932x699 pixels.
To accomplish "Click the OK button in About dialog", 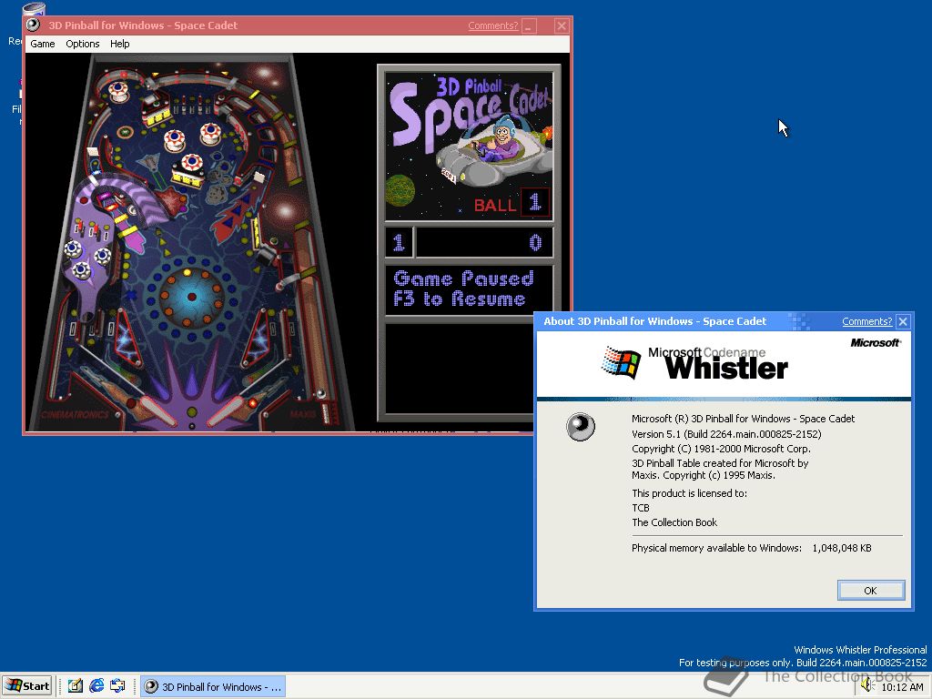I will click(x=871, y=590).
